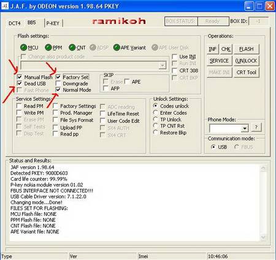Click the 'Detected PKEY: 9000D603' log line
The width and height of the screenshot is (276, 260).
tap(39, 173)
